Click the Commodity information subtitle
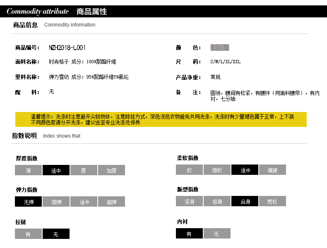This screenshot has width=327, height=248. [70, 25]
